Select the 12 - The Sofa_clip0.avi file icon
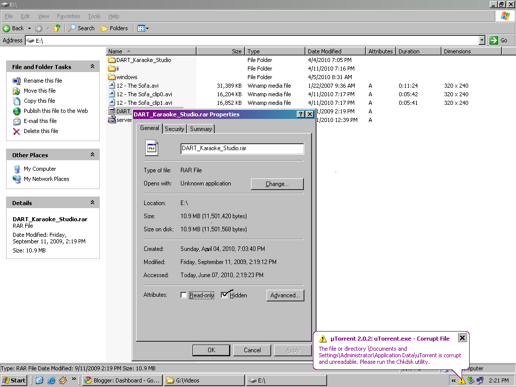The image size is (516, 387). [x=112, y=94]
